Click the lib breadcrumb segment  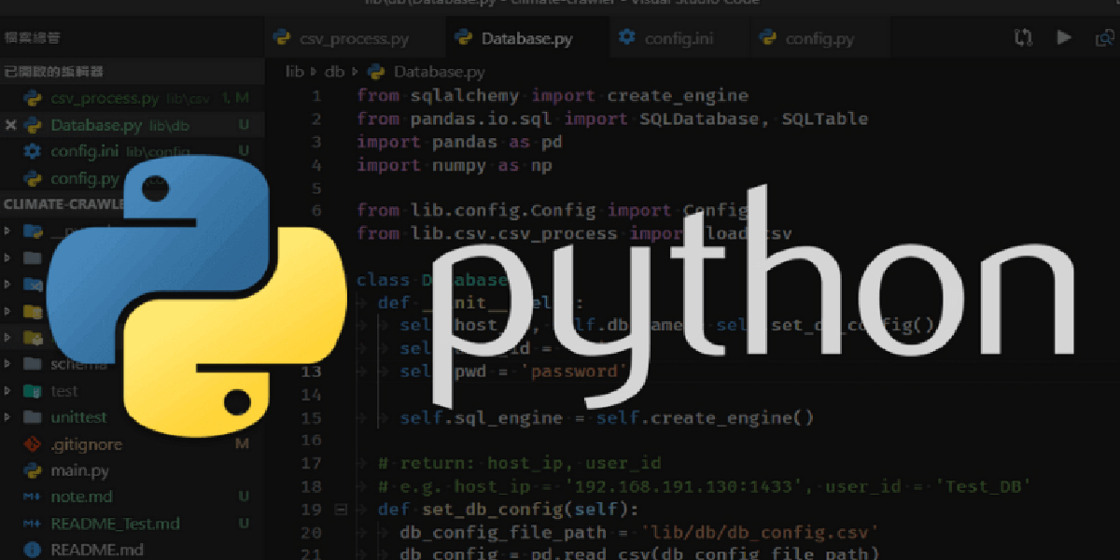pyautogui.click(x=296, y=71)
